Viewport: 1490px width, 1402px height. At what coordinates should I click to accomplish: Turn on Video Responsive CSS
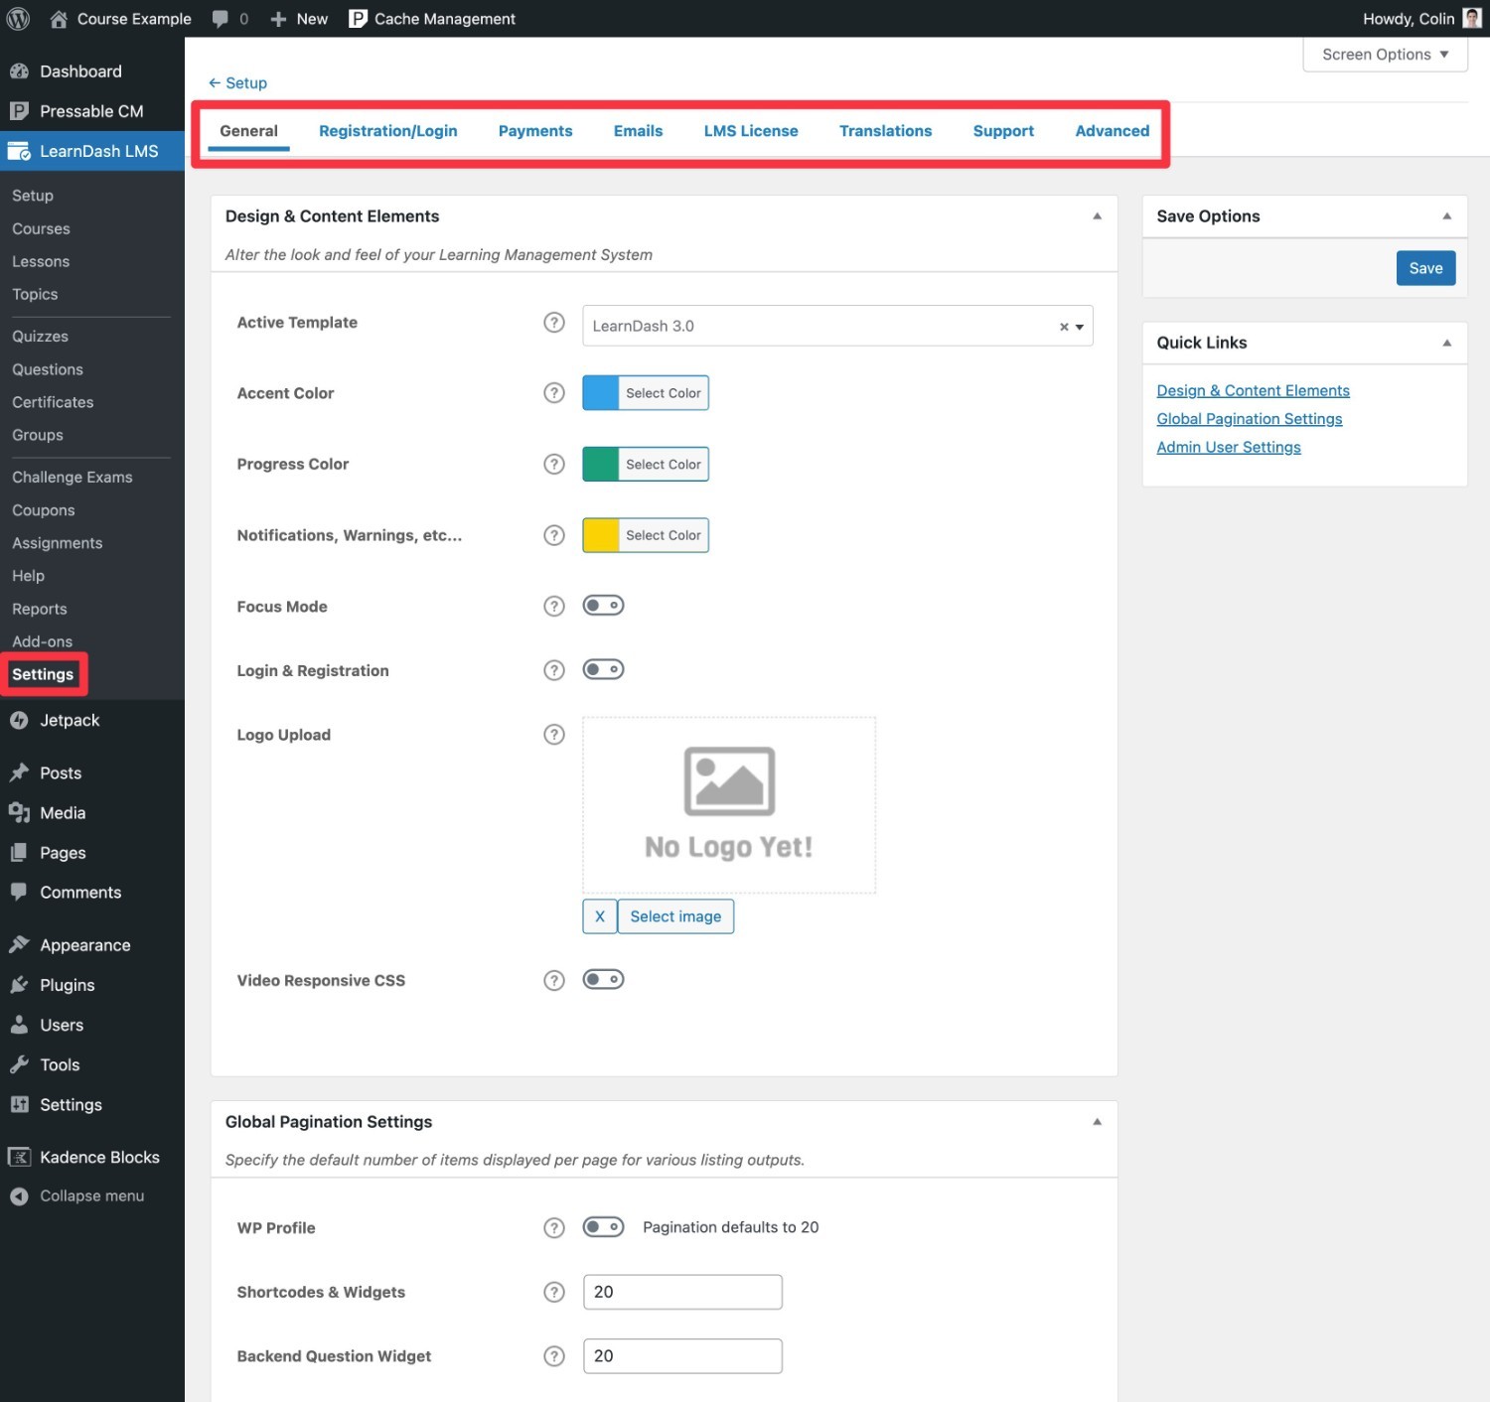tap(603, 979)
